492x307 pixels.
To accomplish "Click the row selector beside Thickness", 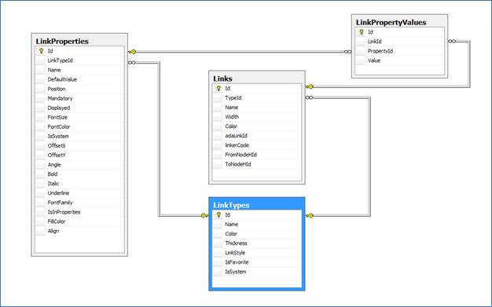I will [x=218, y=243].
